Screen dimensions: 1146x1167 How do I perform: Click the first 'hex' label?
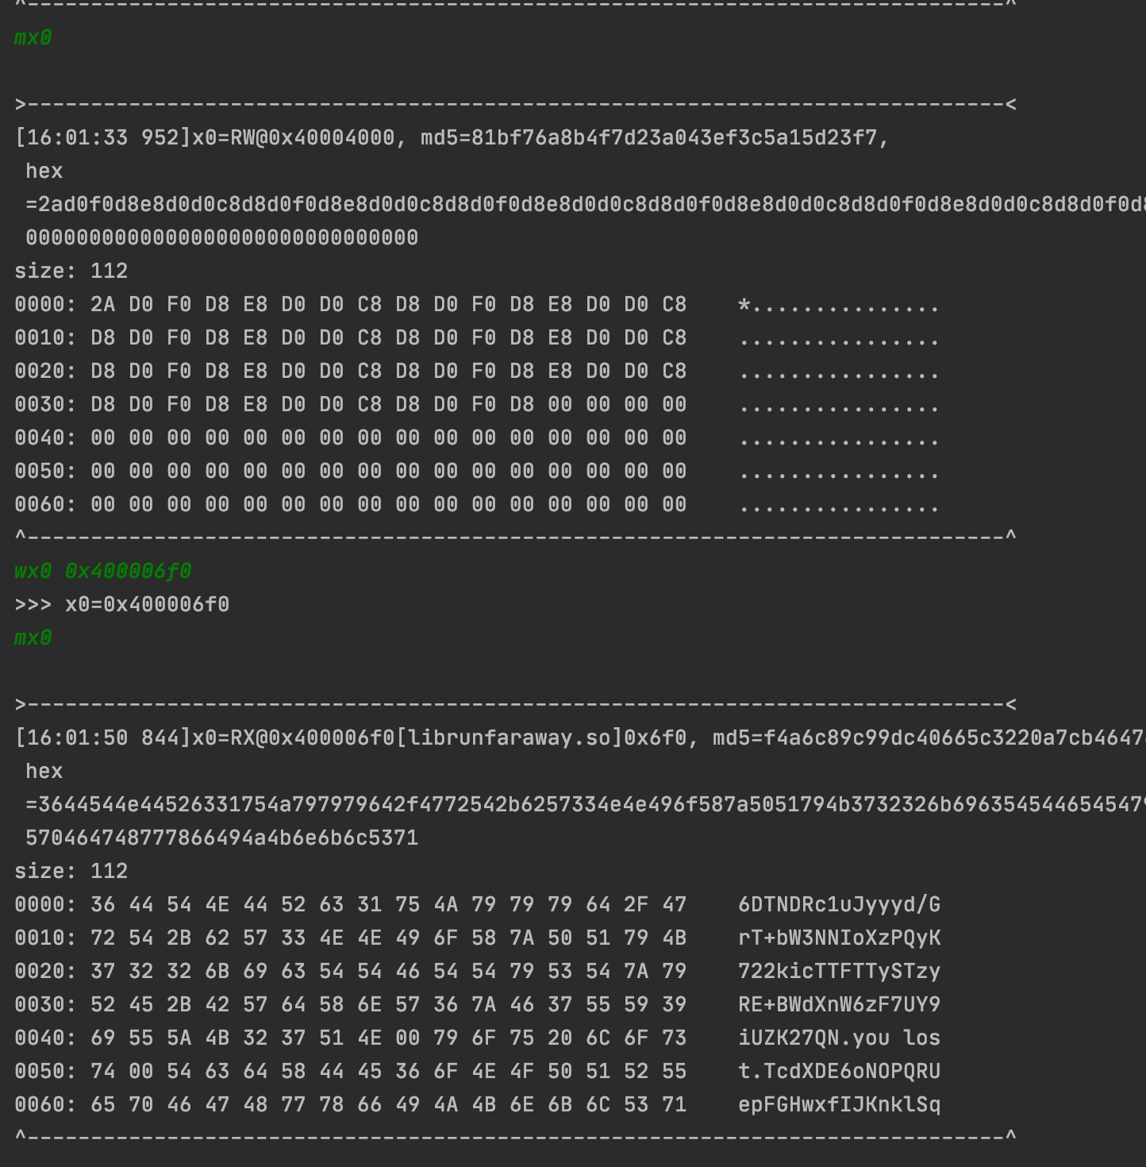[44, 171]
